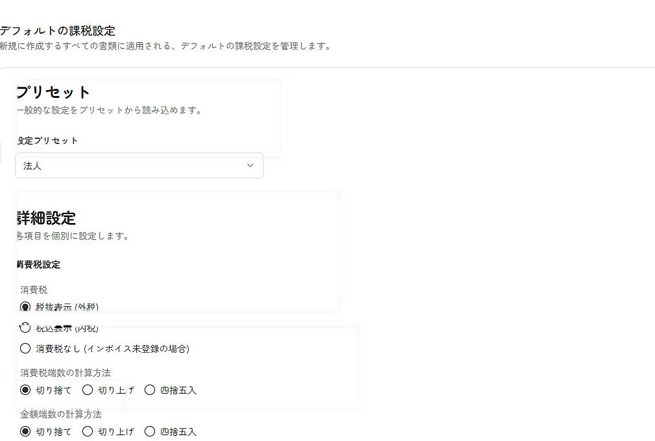Select 切り捨て for 消費税端数の計算方法

pos(25,390)
